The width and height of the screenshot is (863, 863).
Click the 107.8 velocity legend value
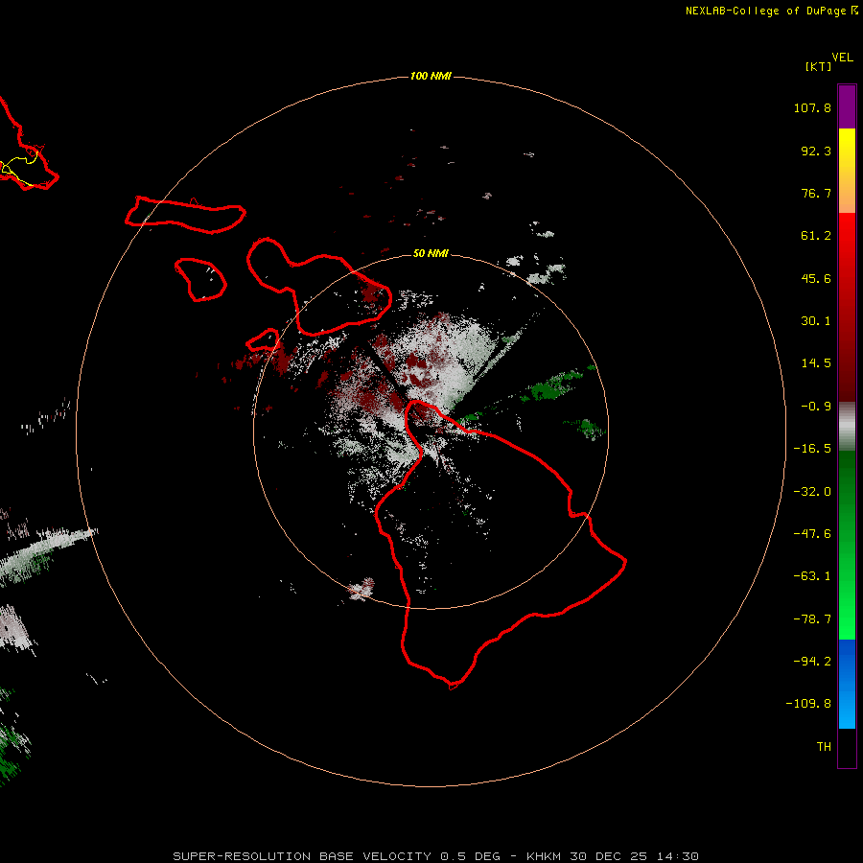click(812, 107)
